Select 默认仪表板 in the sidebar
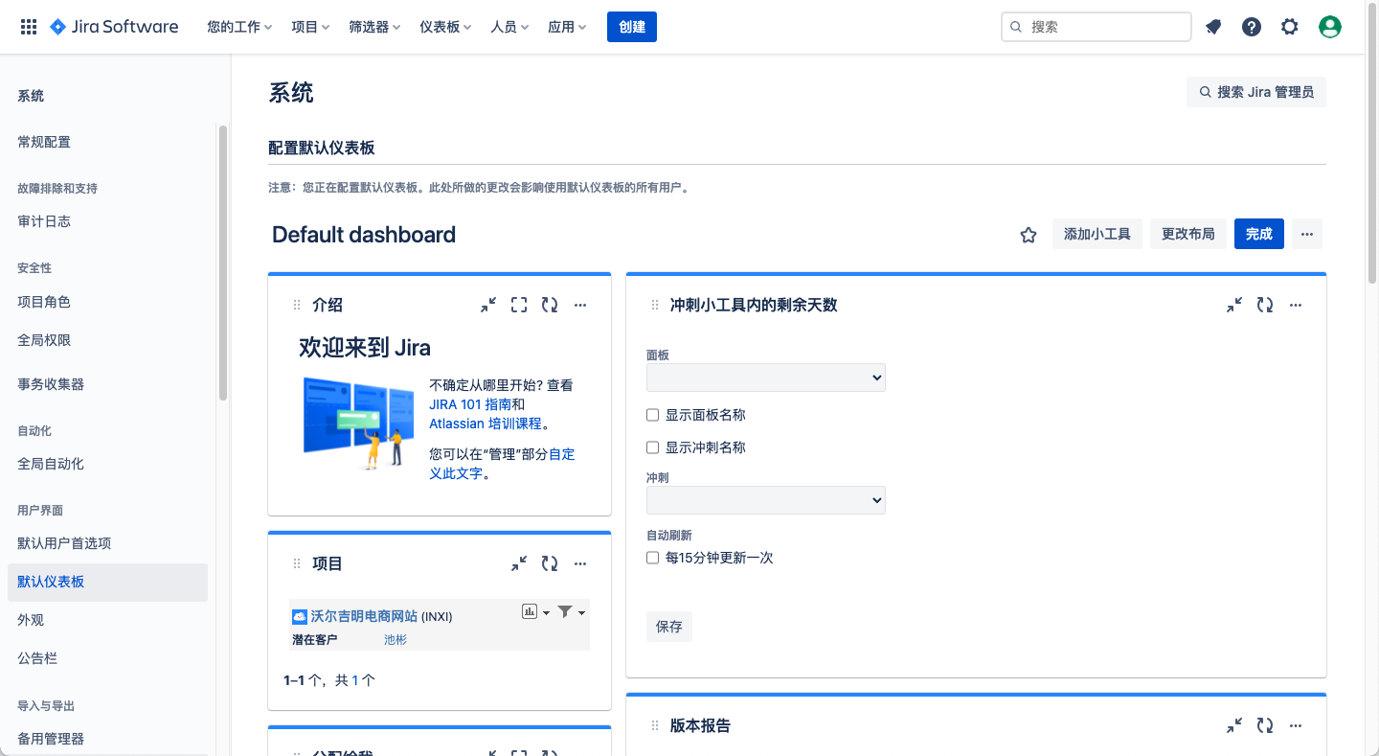This screenshot has width=1379, height=756. (x=107, y=582)
